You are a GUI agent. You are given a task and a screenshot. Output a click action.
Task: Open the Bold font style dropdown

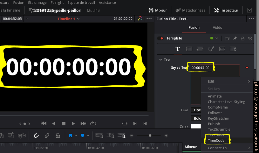pyautogui.click(x=196, y=118)
